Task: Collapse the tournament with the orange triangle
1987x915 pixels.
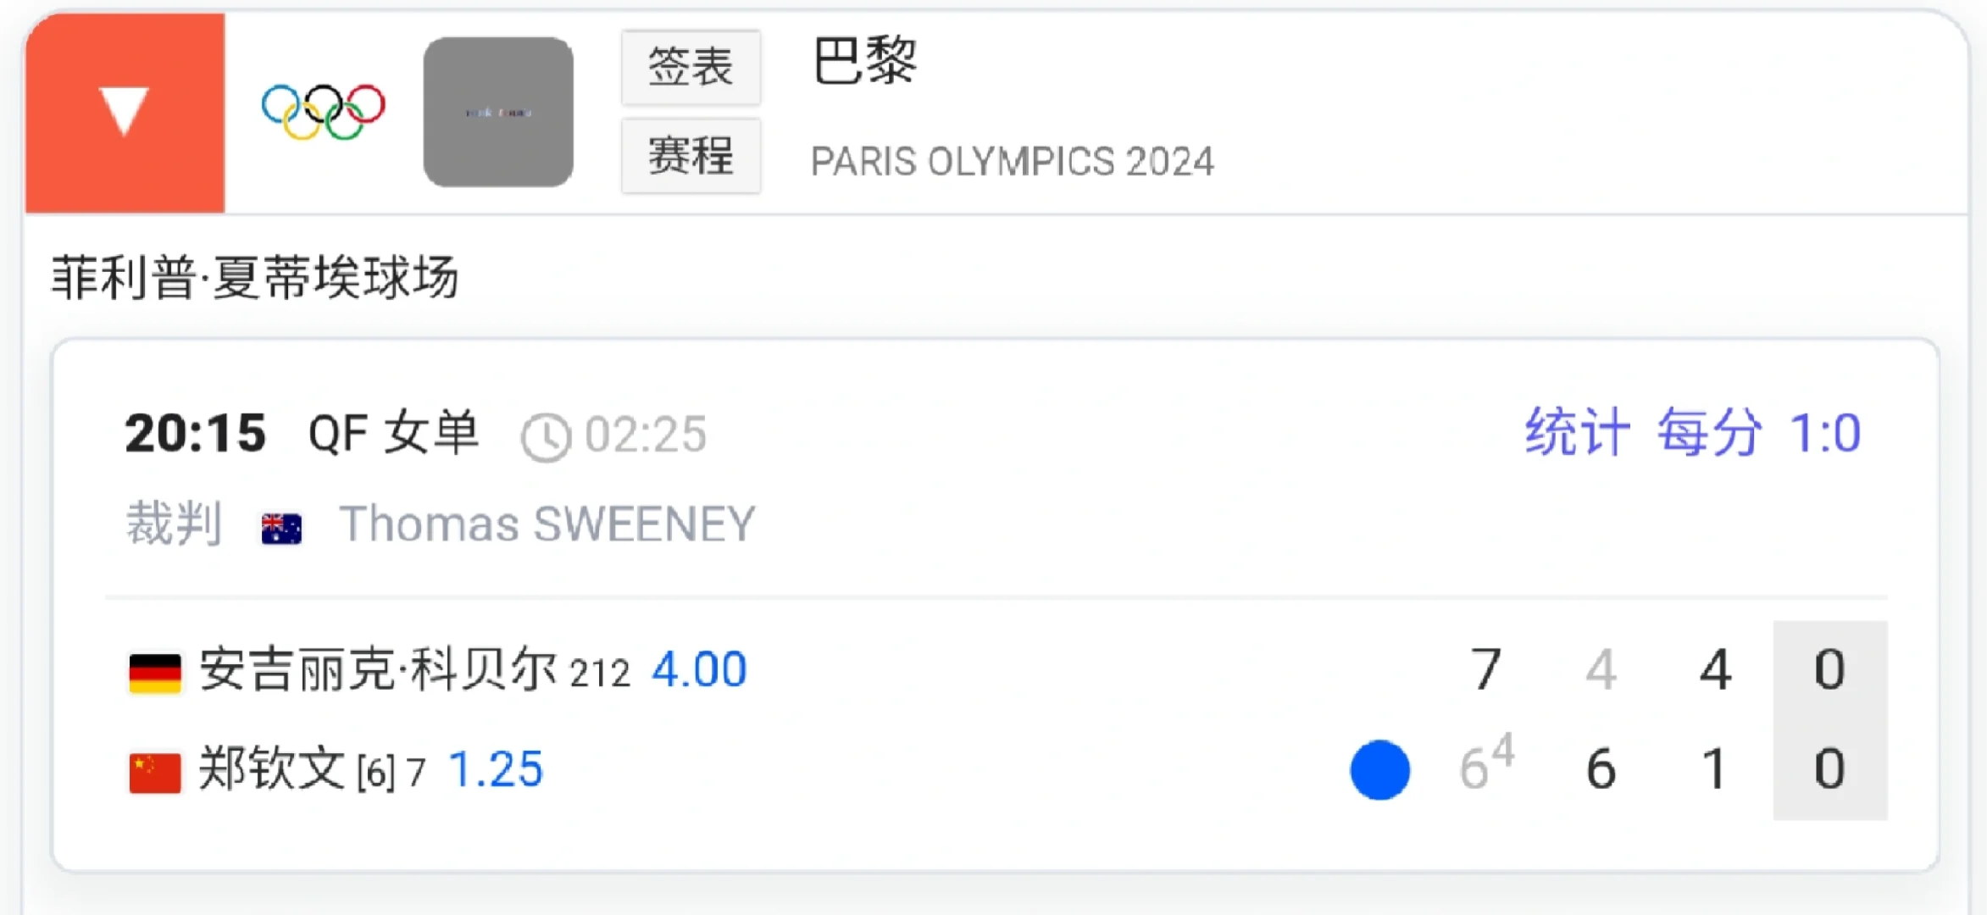Action: [125, 112]
